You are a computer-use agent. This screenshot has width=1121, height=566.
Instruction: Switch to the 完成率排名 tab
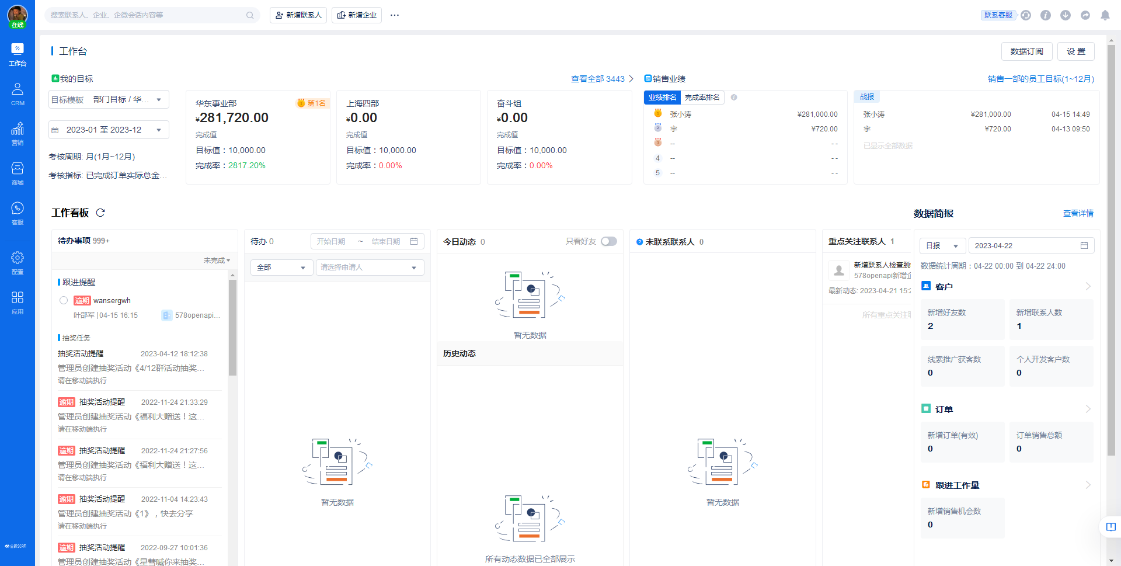[702, 98]
